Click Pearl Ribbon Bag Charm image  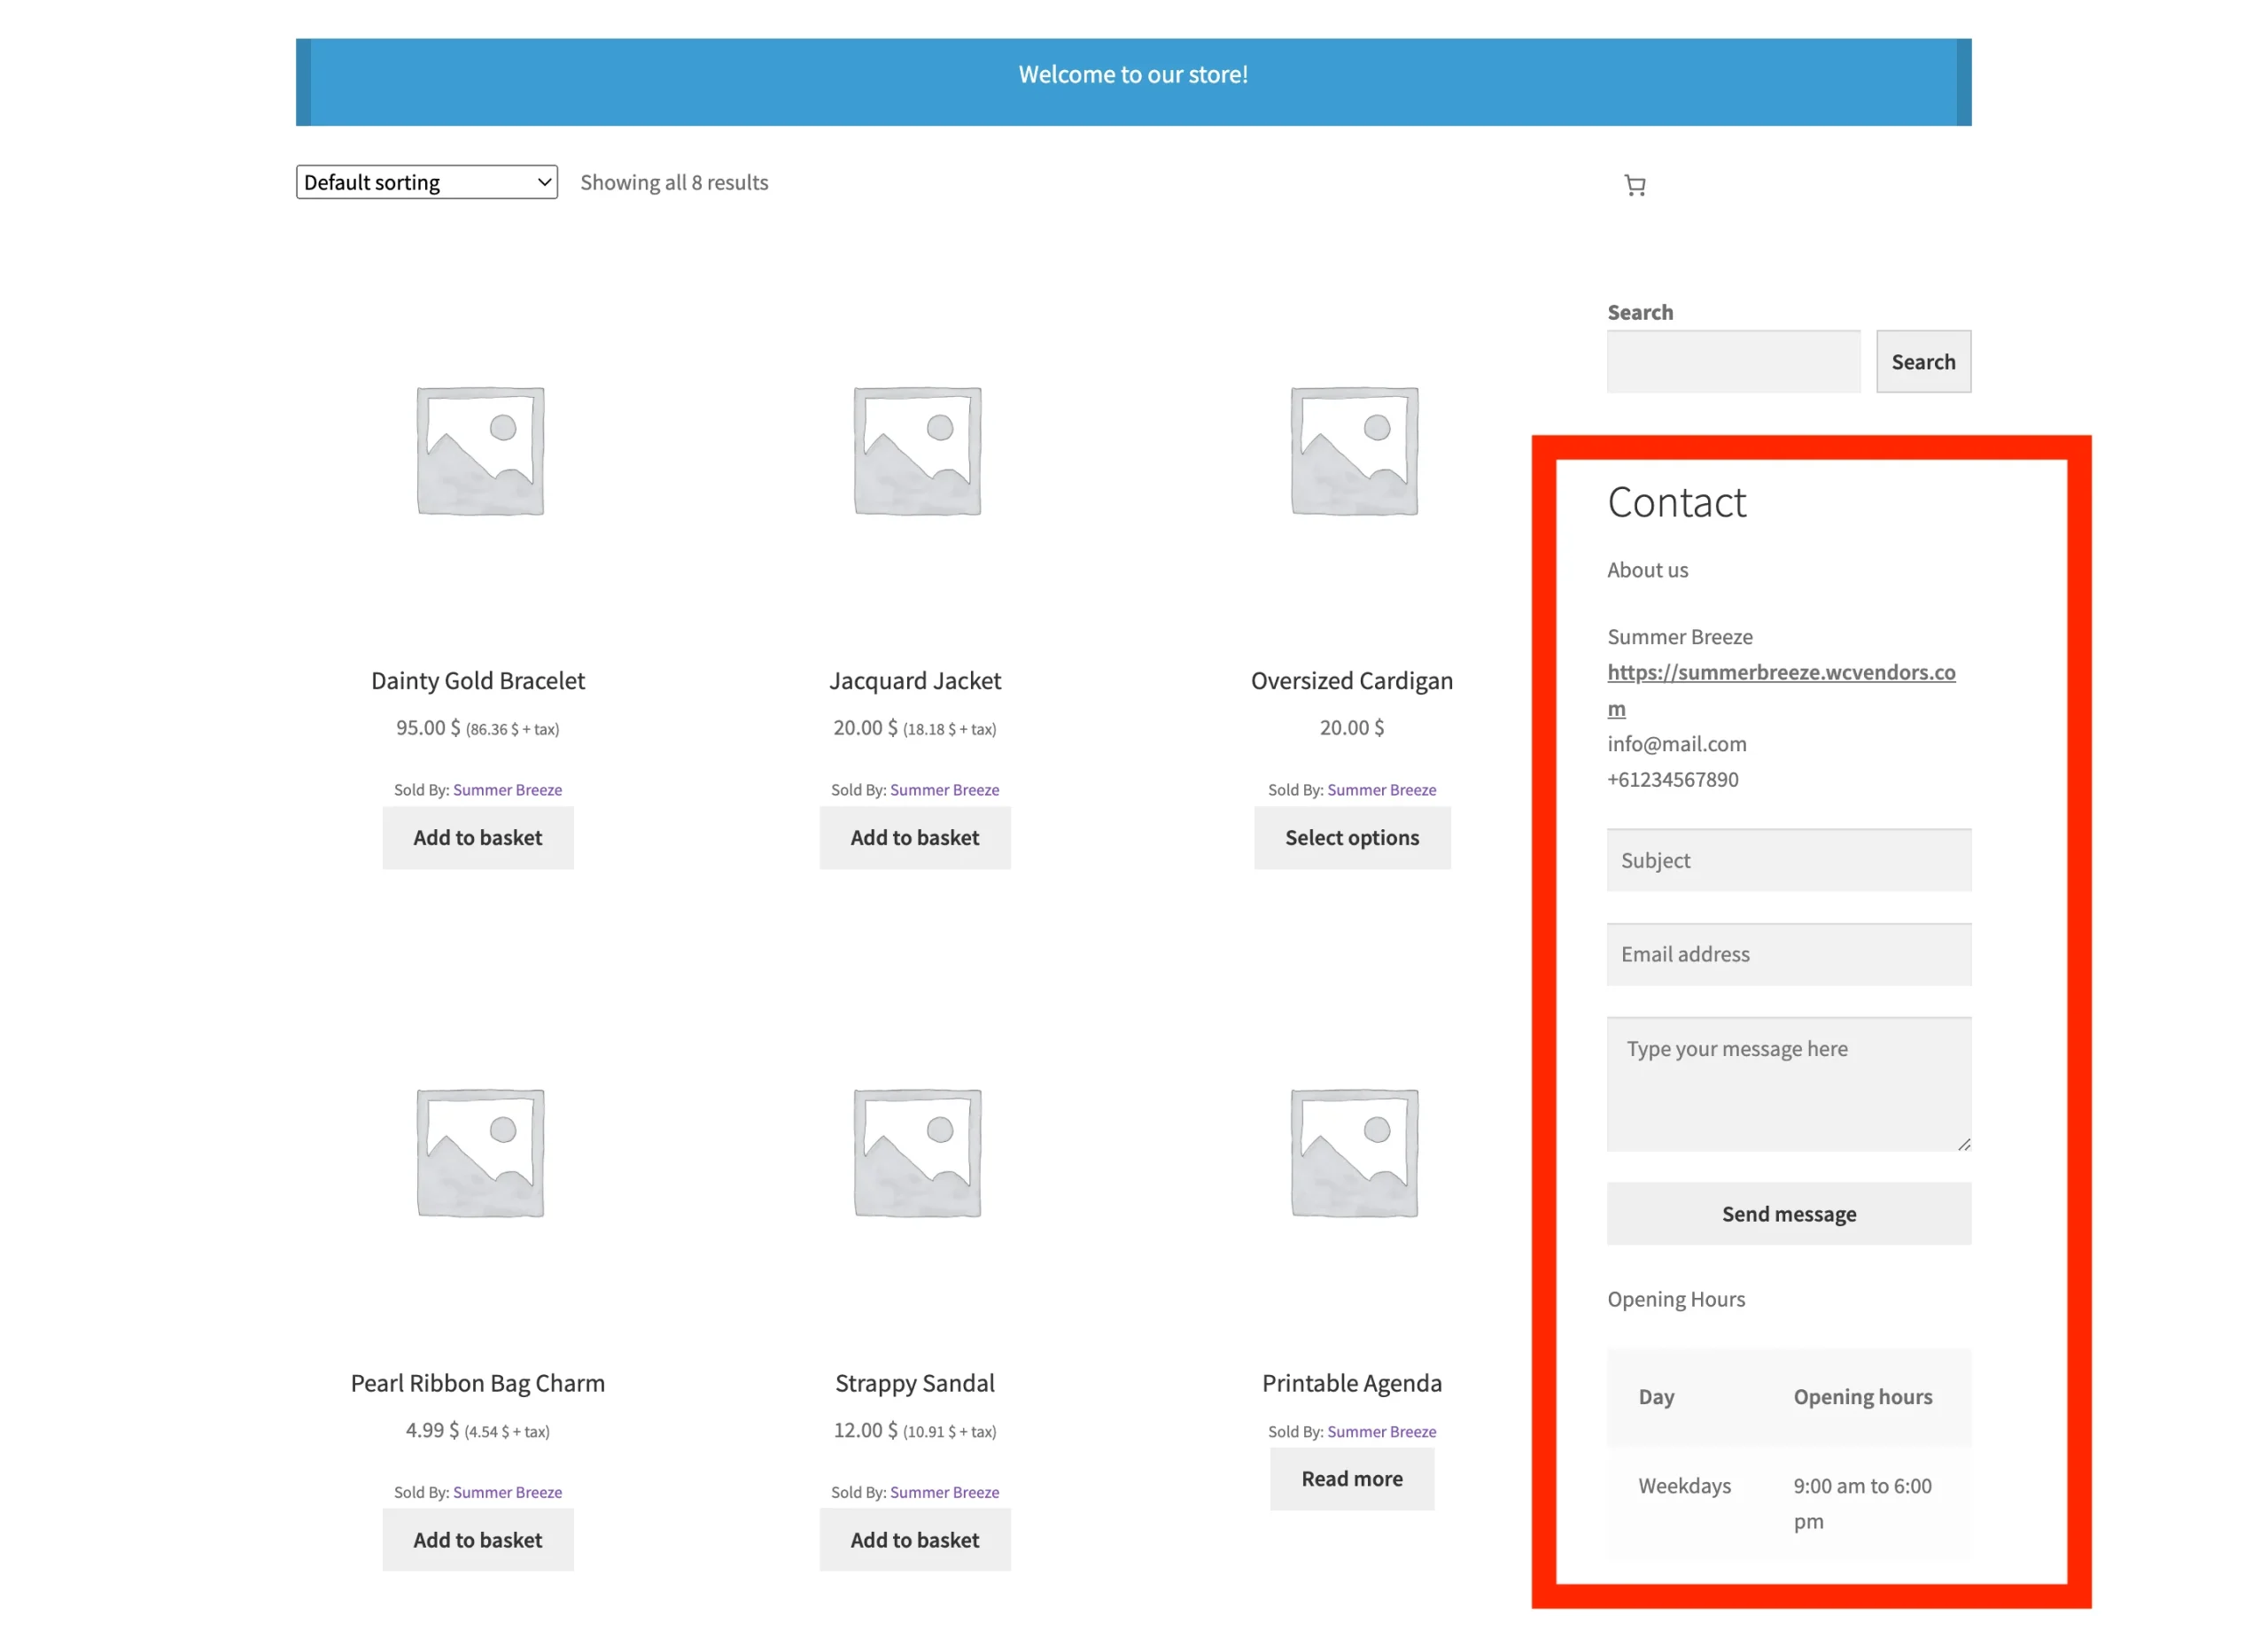(480, 1152)
